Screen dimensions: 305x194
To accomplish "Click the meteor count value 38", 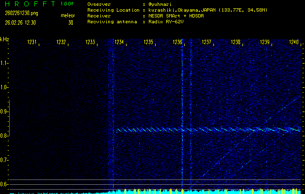I will tap(71, 22).
